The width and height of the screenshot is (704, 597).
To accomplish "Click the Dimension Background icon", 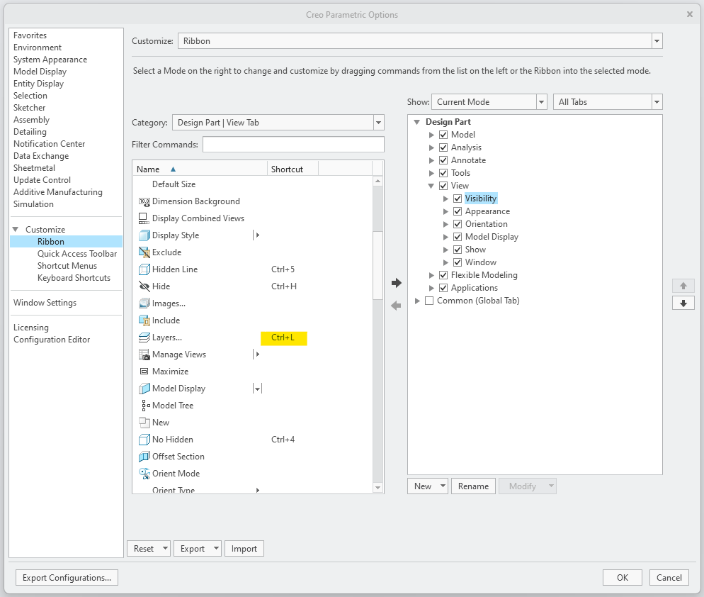I will 144,201.
